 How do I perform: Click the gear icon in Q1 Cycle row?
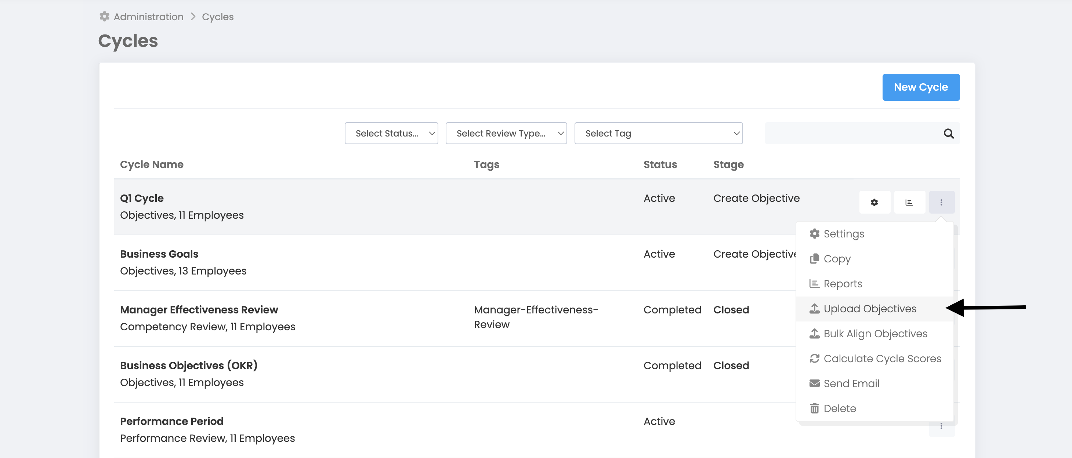[x=874, y=202]
